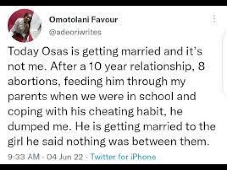Click the final line "girl he said nothing"
Screen dimensions: 227x170
[x=110, y=141]
